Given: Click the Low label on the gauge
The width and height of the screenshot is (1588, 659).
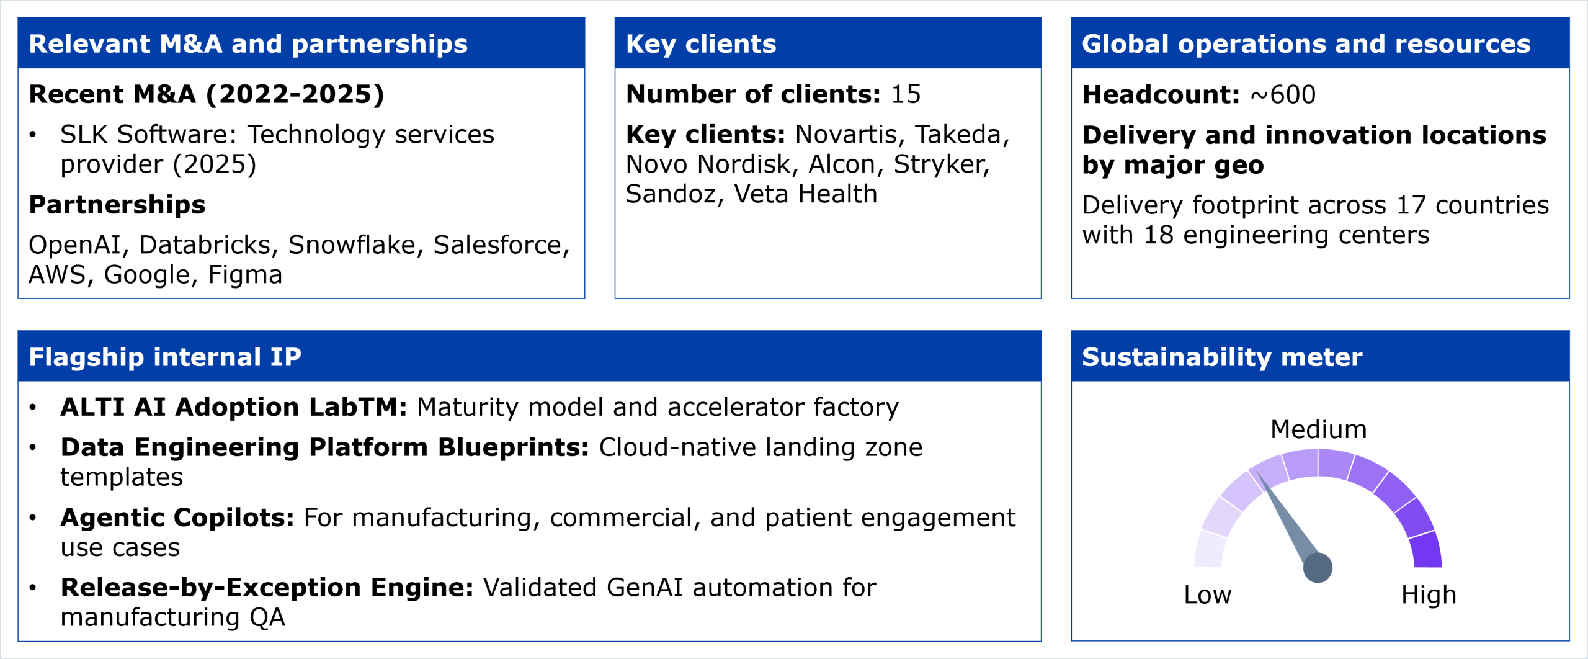Looking at the screenshot, I should click(x=1207, y=594).
